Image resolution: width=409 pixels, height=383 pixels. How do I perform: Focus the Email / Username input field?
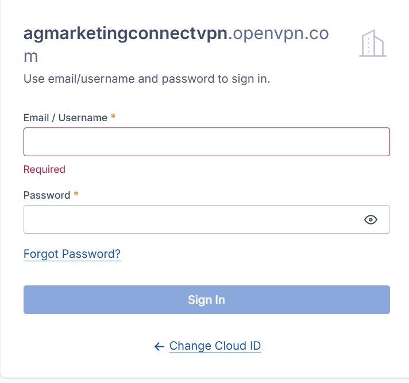pos(206,142)
